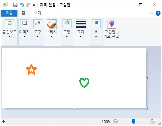Viewport: 162px width, 126px height.
Task: Zoom out with the minus button
Action: tap(115, 122)
